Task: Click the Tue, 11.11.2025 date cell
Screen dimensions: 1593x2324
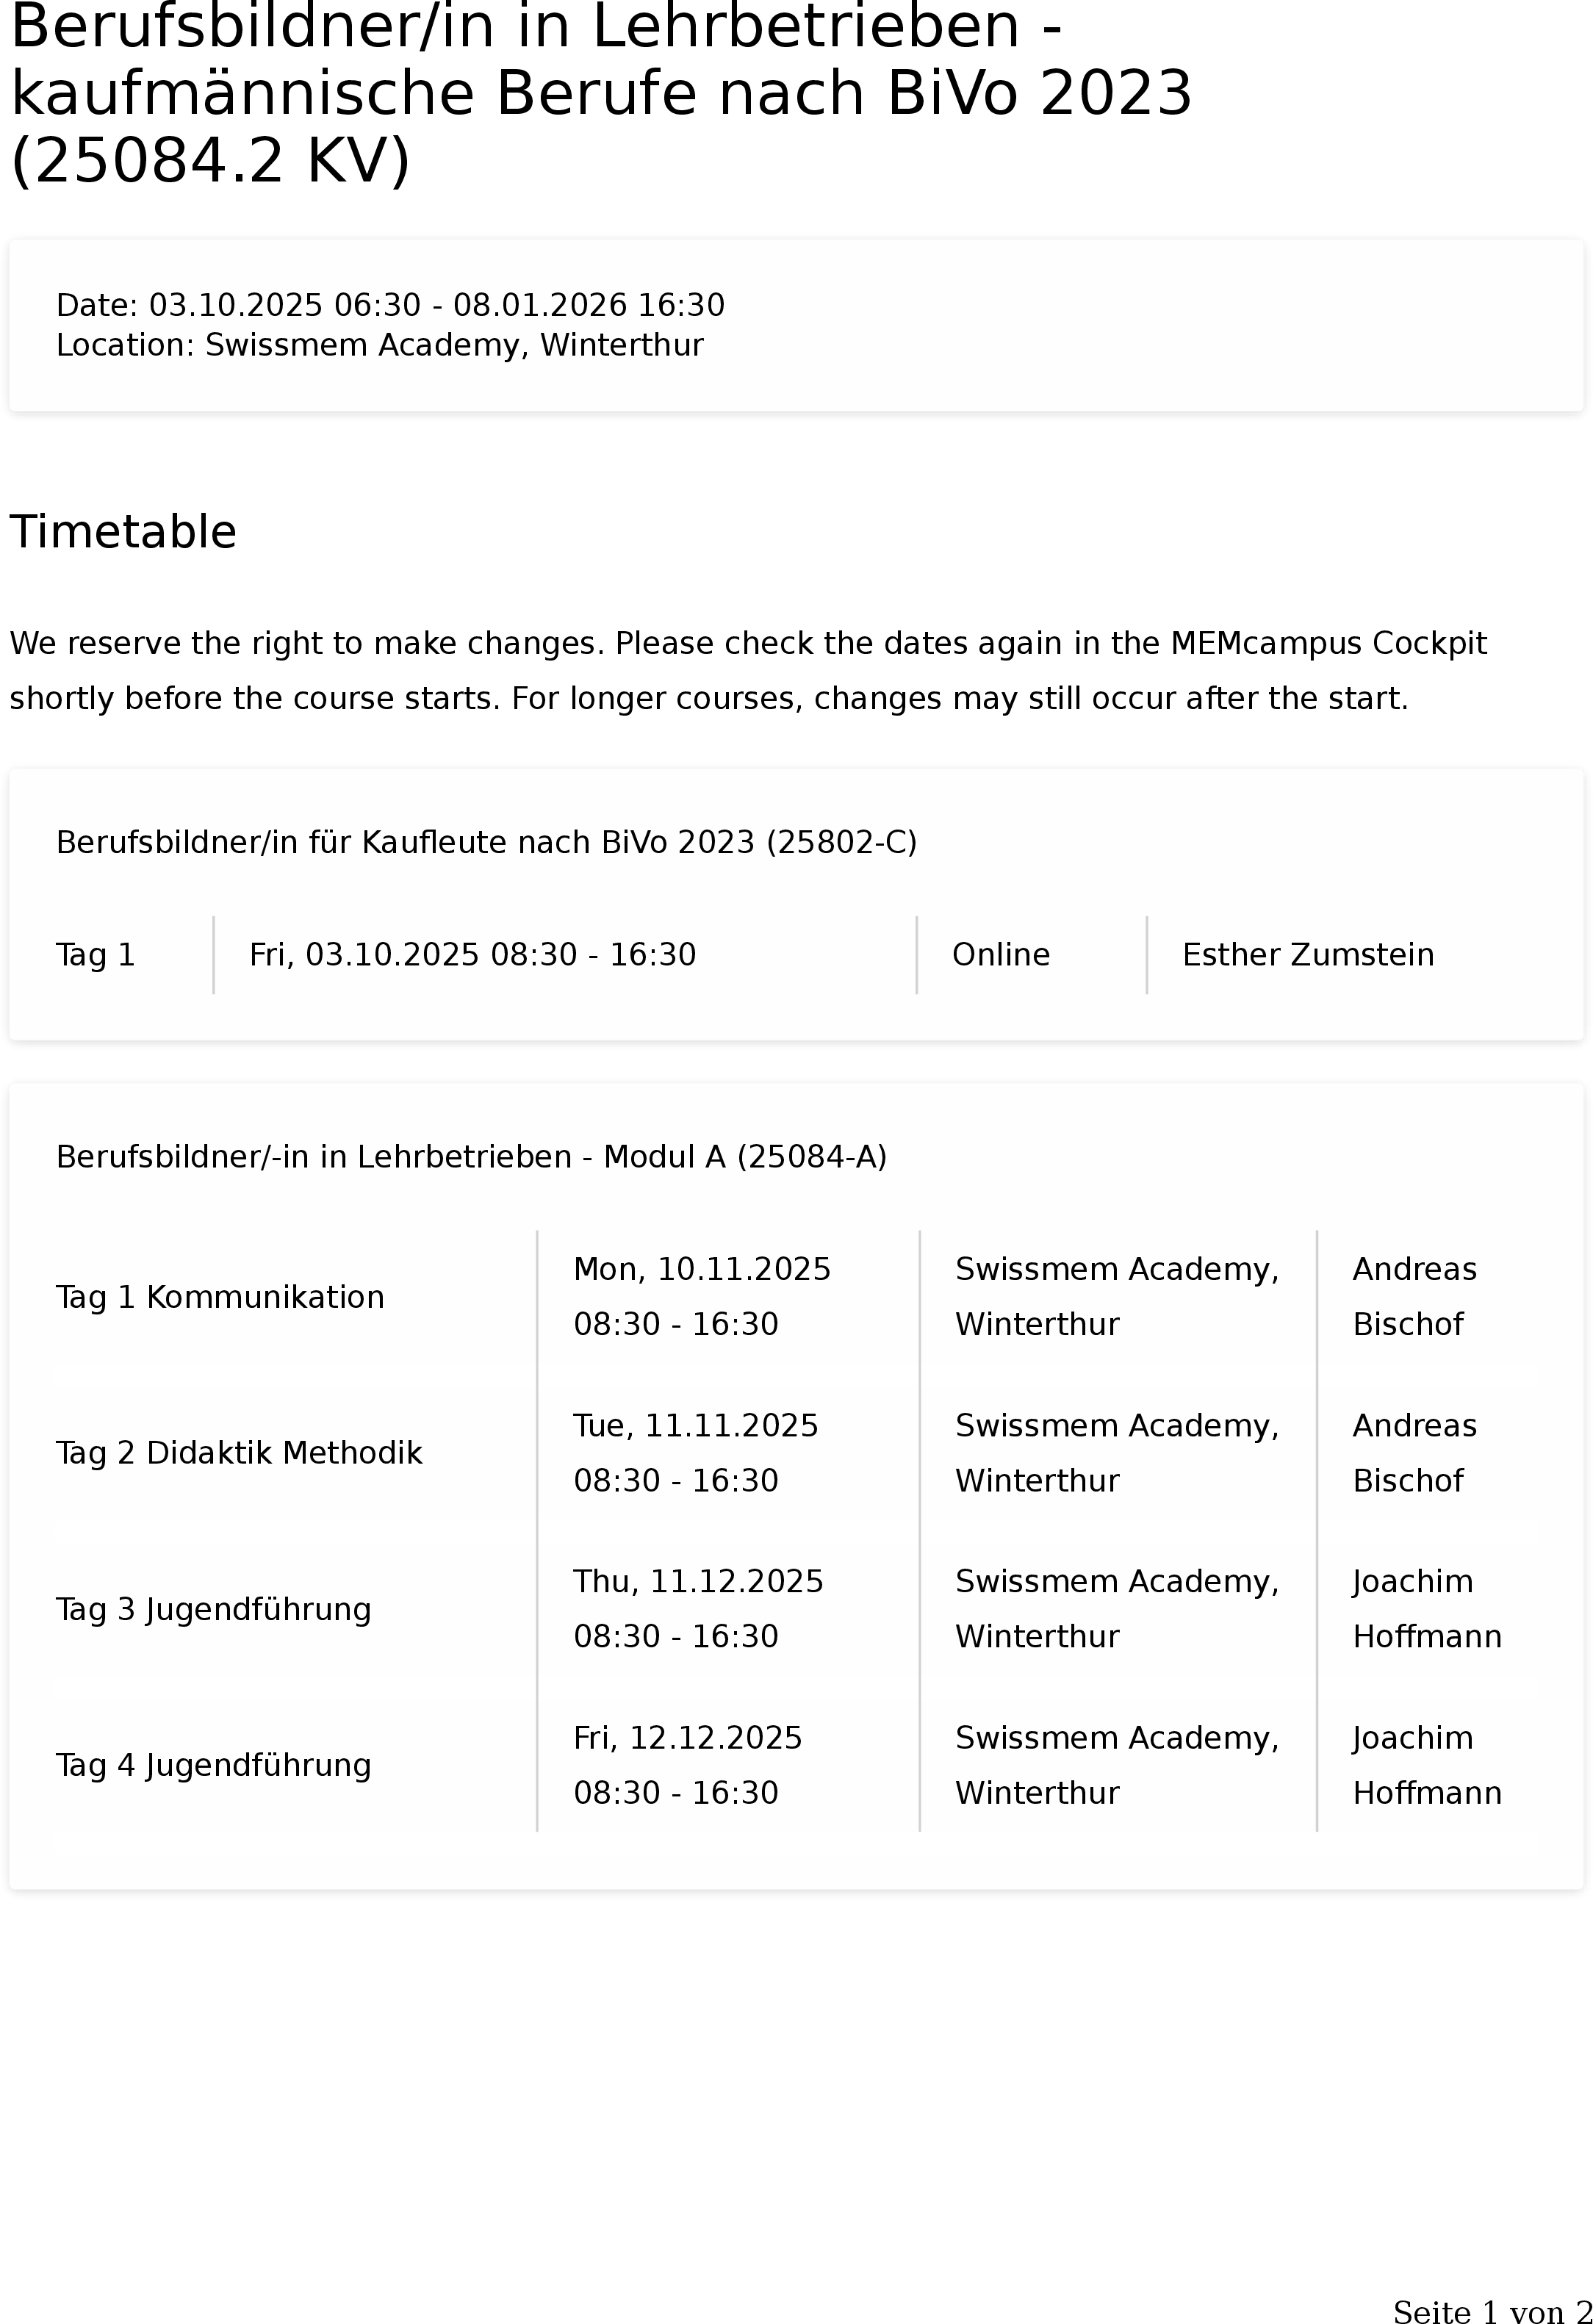Action: [696, 1453]
